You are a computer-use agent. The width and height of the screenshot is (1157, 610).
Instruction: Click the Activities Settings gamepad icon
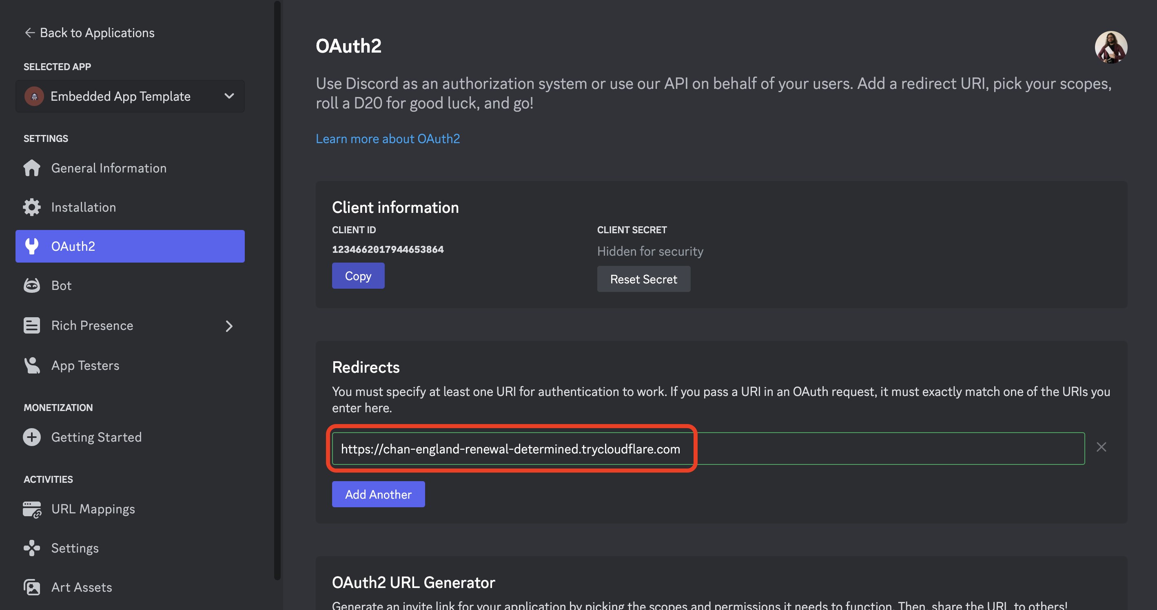coord(32,548)
